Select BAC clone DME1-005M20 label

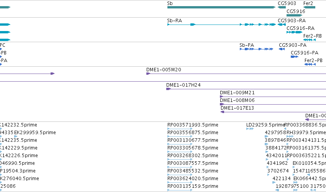164,70
